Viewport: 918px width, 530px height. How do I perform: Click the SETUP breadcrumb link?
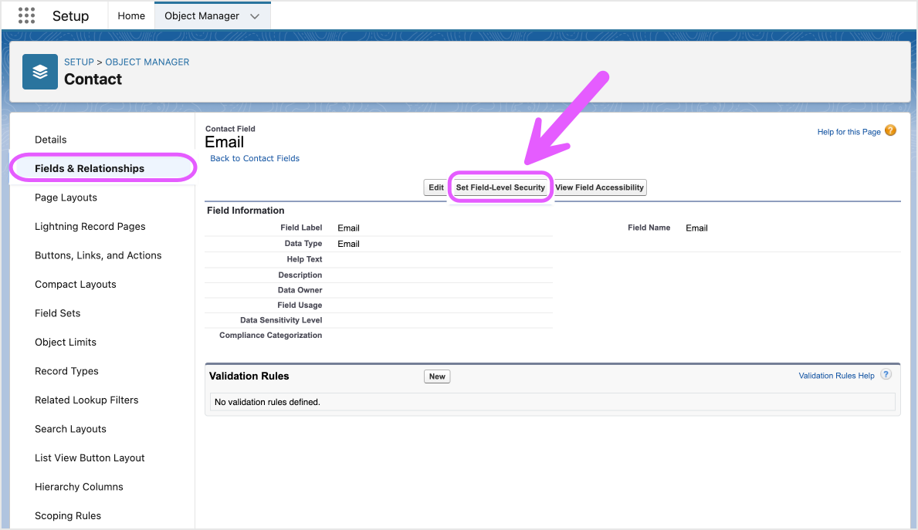click(x=79, y=62)
